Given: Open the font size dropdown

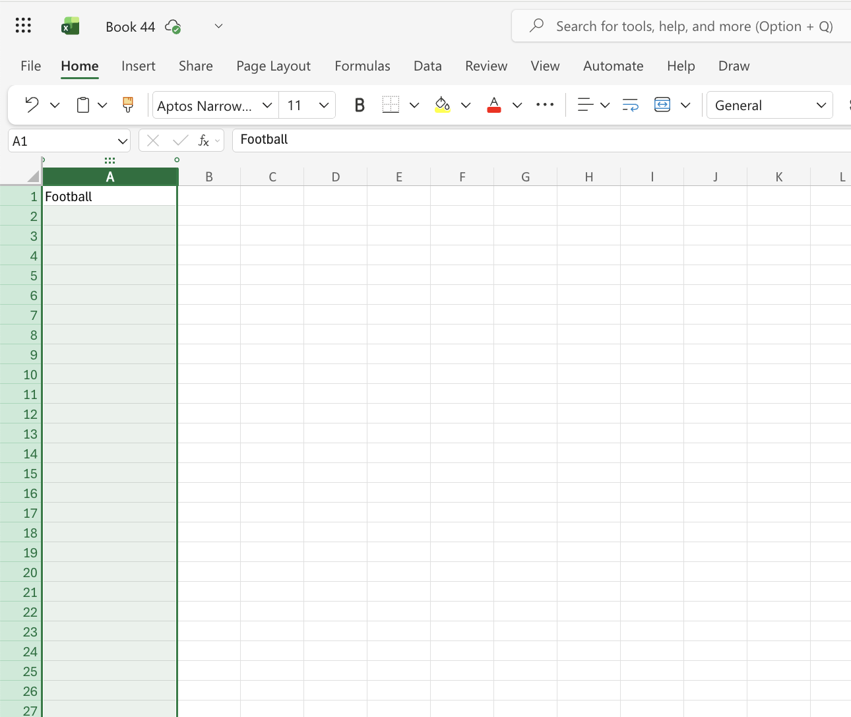Looking at the screenshot, I should click(x=307, y=105).
